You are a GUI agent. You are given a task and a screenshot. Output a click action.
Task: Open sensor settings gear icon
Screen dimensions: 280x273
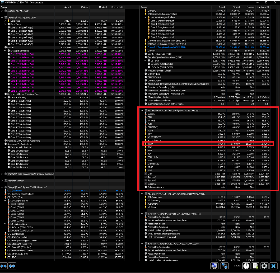click(x=264, y=266)
